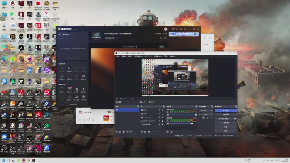Pop out the Audio Mixer dock
The width and height of the screenshot is (290, 163).
click(x=196, y=106)
